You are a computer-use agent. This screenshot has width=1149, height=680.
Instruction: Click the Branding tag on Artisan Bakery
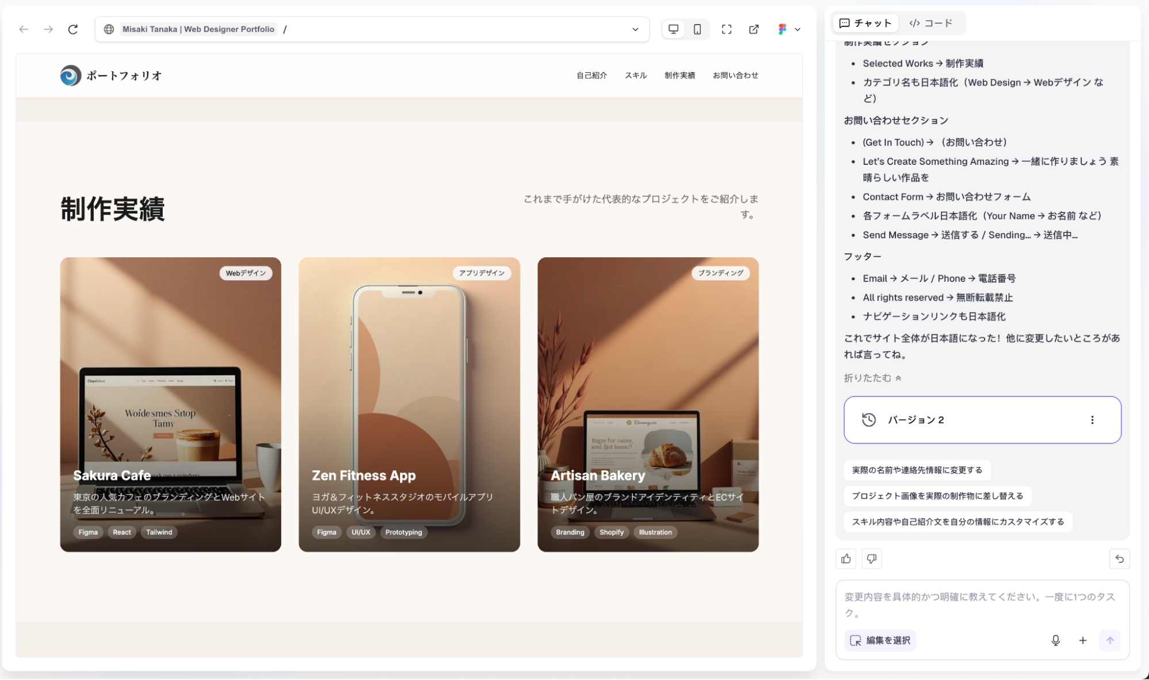pos(570,532)
